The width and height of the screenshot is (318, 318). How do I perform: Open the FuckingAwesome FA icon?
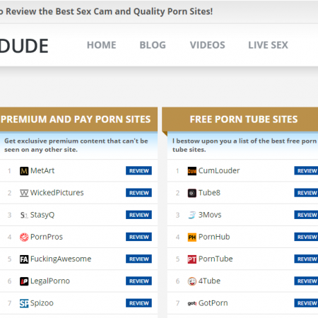24,259
